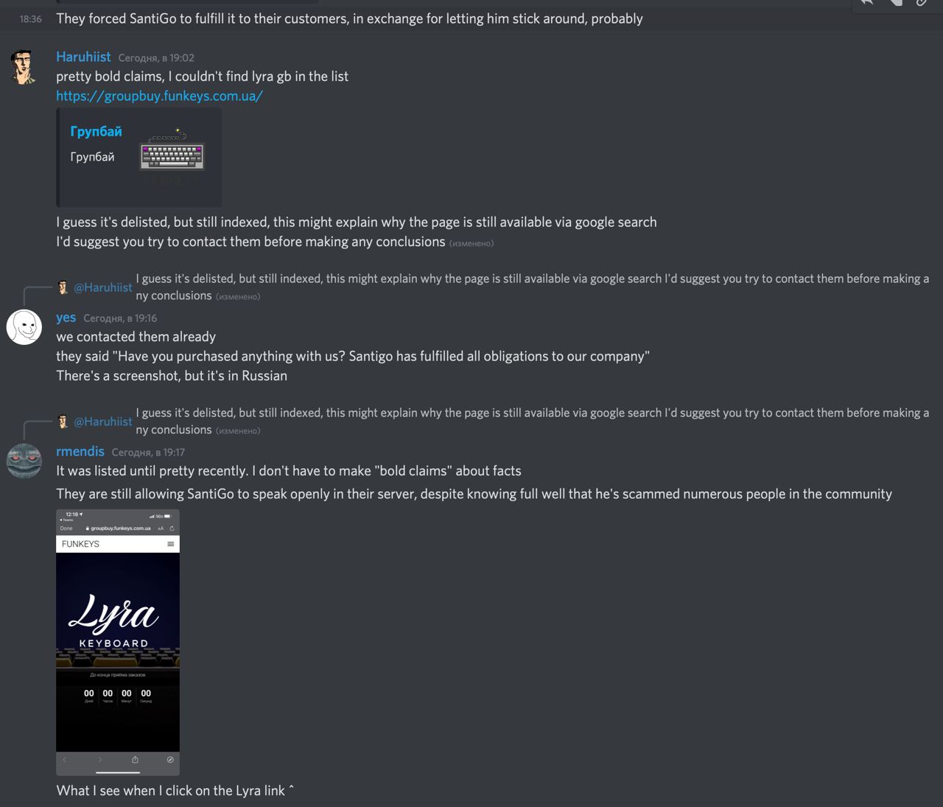Open rmendis's monster avatar
Image resolution: width=943 pixels, height=807 pixels.
pyautogui.click(x=24, y=461)
